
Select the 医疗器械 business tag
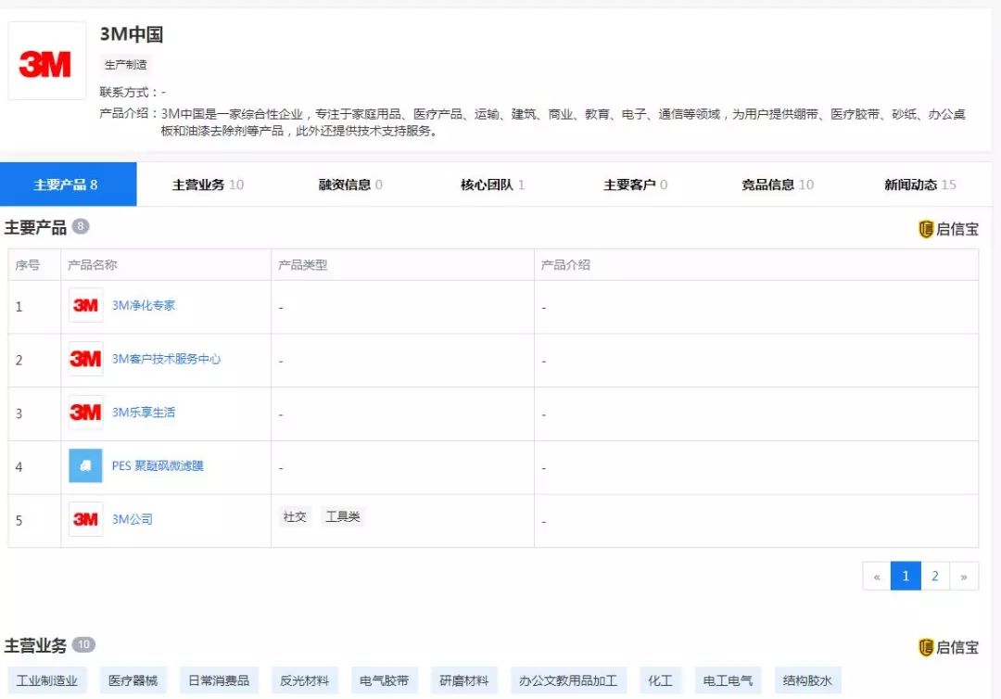pyautogui.click(x=133, y=680)
